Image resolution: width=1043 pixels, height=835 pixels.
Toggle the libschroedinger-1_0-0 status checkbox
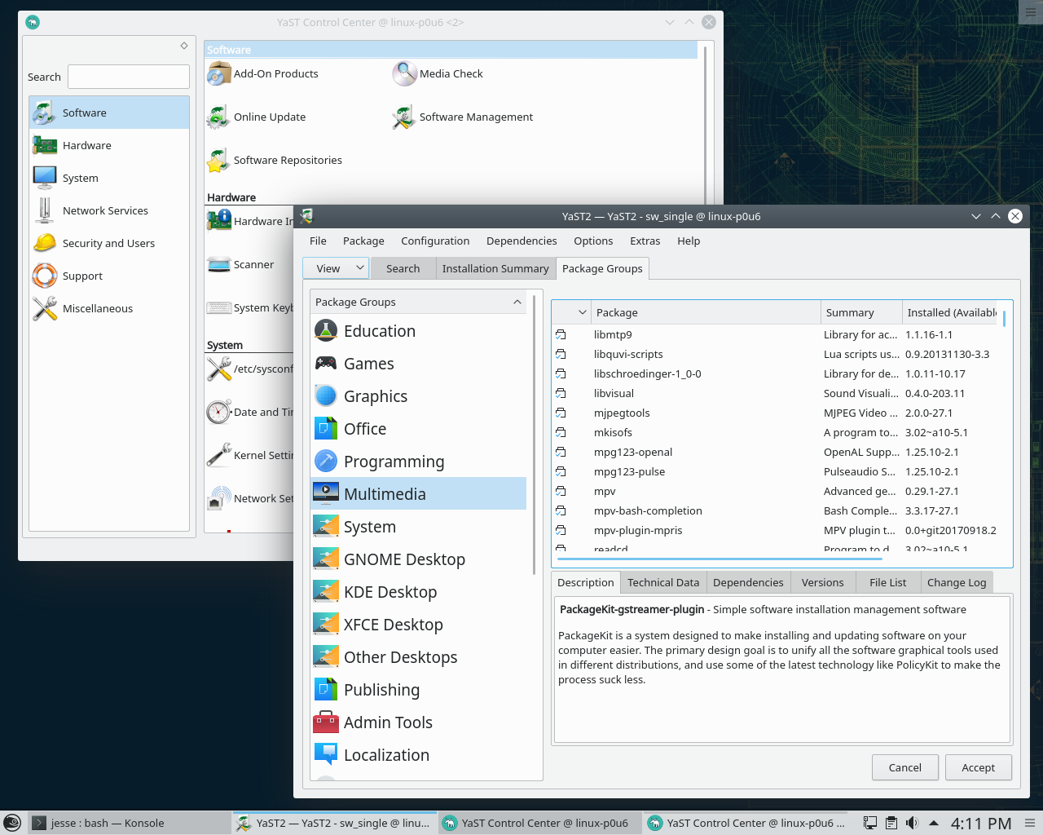pyautogui.click(x=561, y=373)
